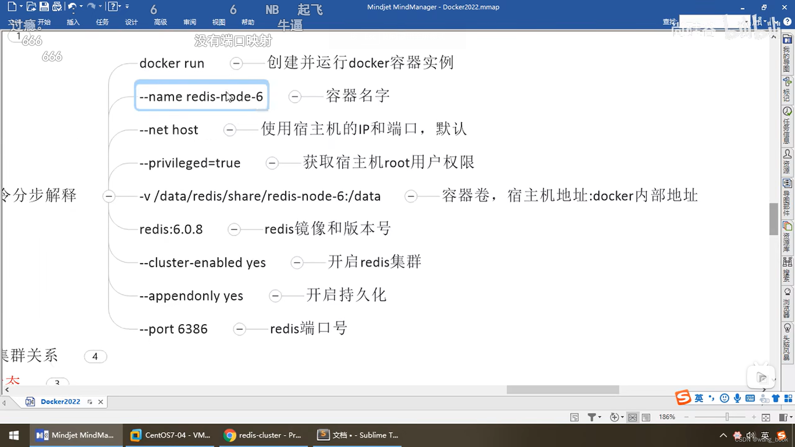Click the fit map to window icon

766,417
